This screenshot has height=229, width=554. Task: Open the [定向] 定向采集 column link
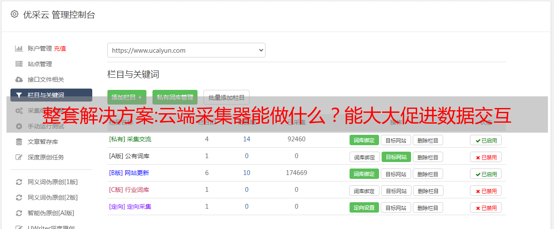130,207
